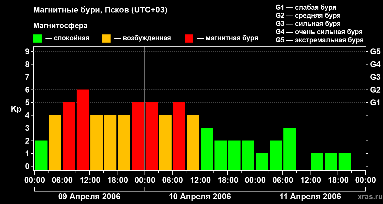Click the right-axis 'G5' label beside the chart
383x204 pixels.
coord(375,52)
